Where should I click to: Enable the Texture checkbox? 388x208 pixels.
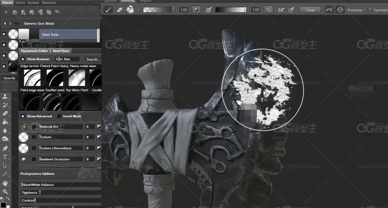pyautogui.click(x=34, y=137)
